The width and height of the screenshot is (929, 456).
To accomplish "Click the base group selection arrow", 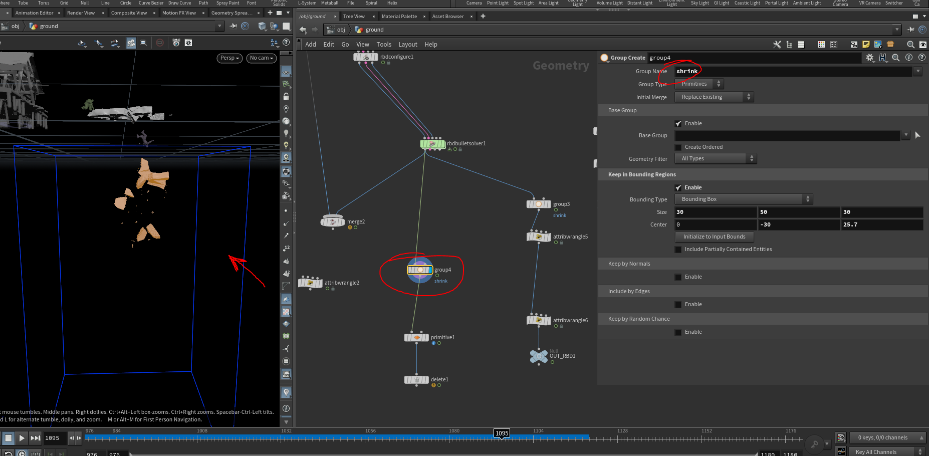I will click(917, 135).
